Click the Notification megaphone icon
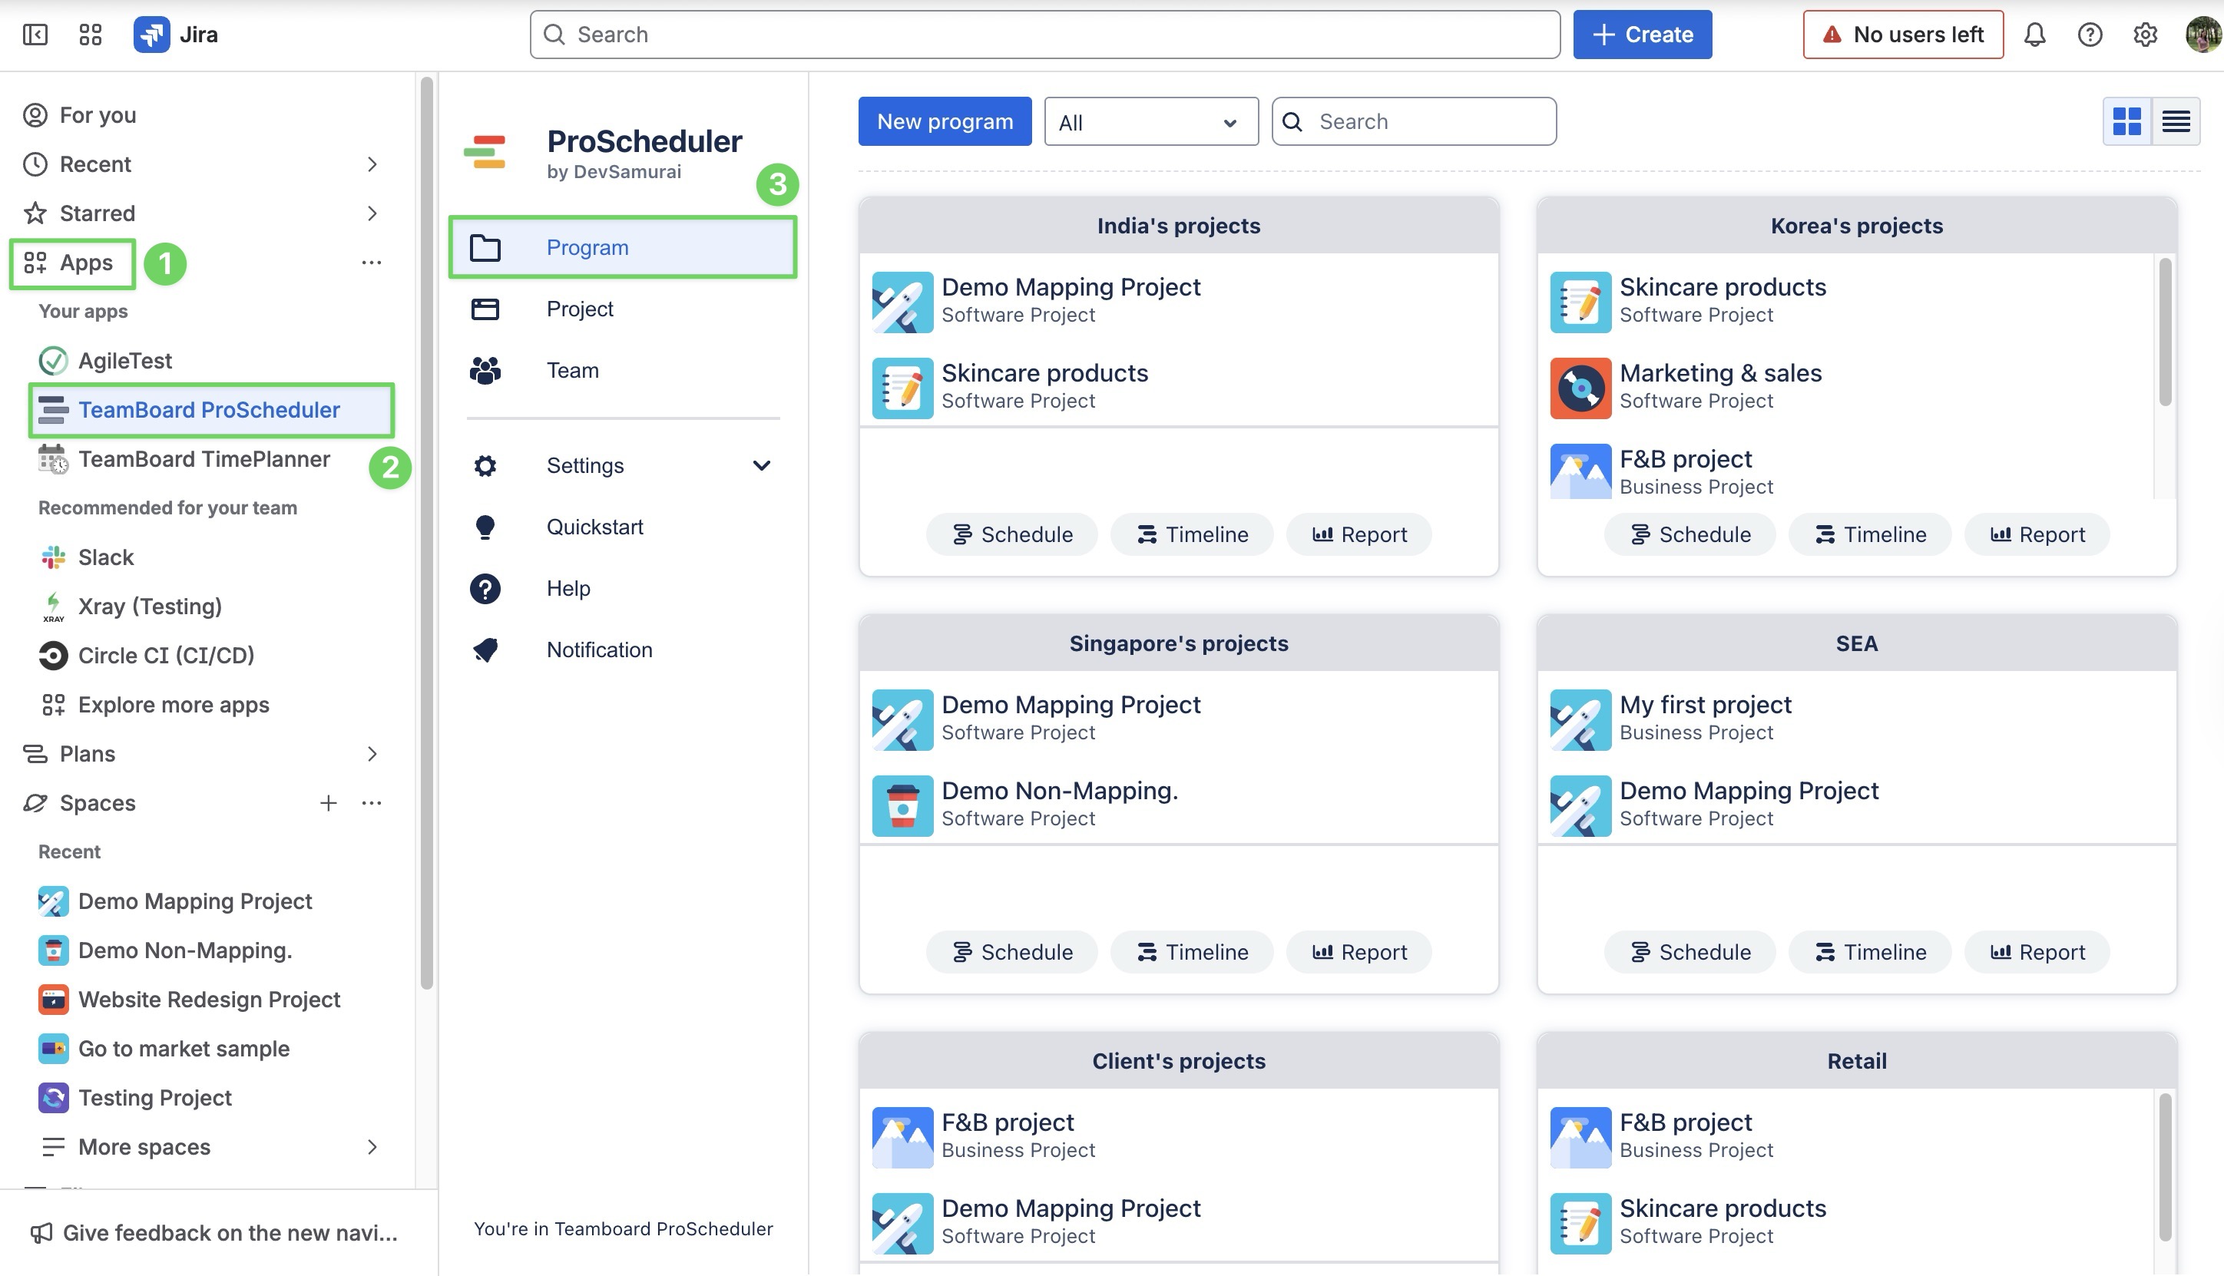Screen dimensions: 2224x1276 (x=485, y=650)
